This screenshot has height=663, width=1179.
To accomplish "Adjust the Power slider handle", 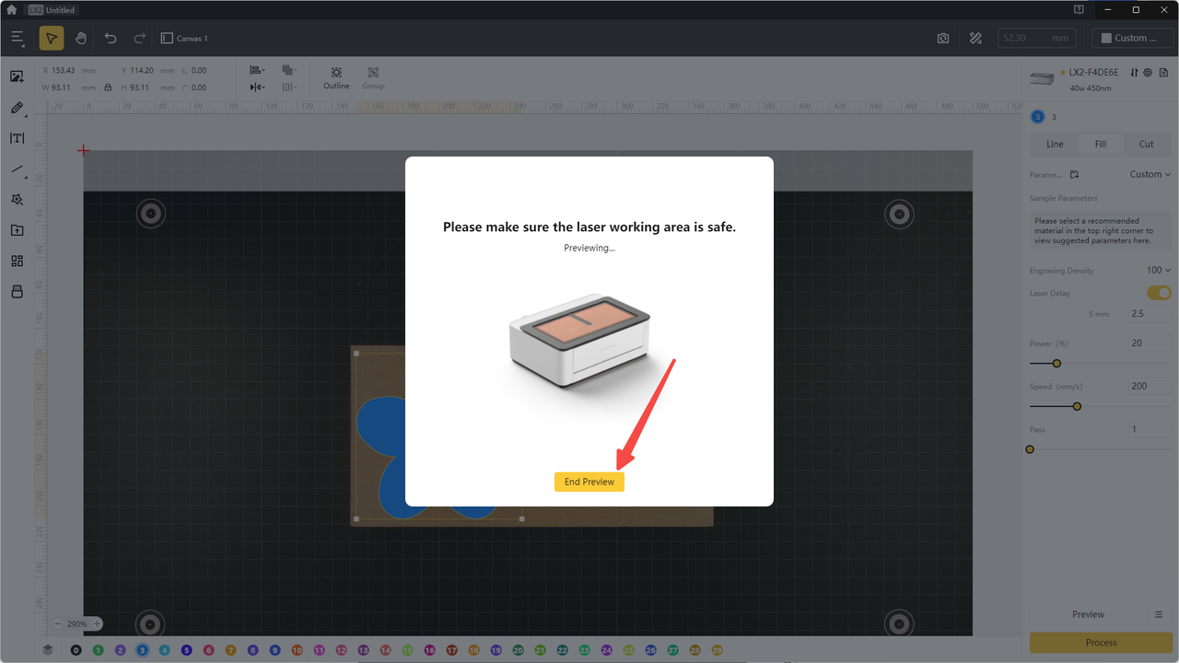I will 1056,363.
